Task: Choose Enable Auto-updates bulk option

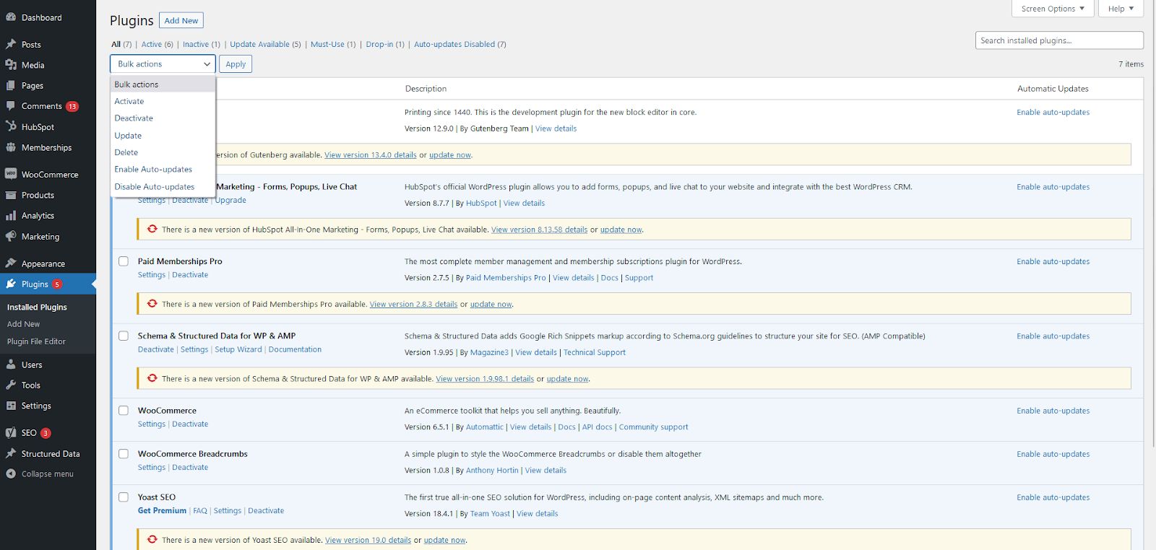Action: pos(163,170)
